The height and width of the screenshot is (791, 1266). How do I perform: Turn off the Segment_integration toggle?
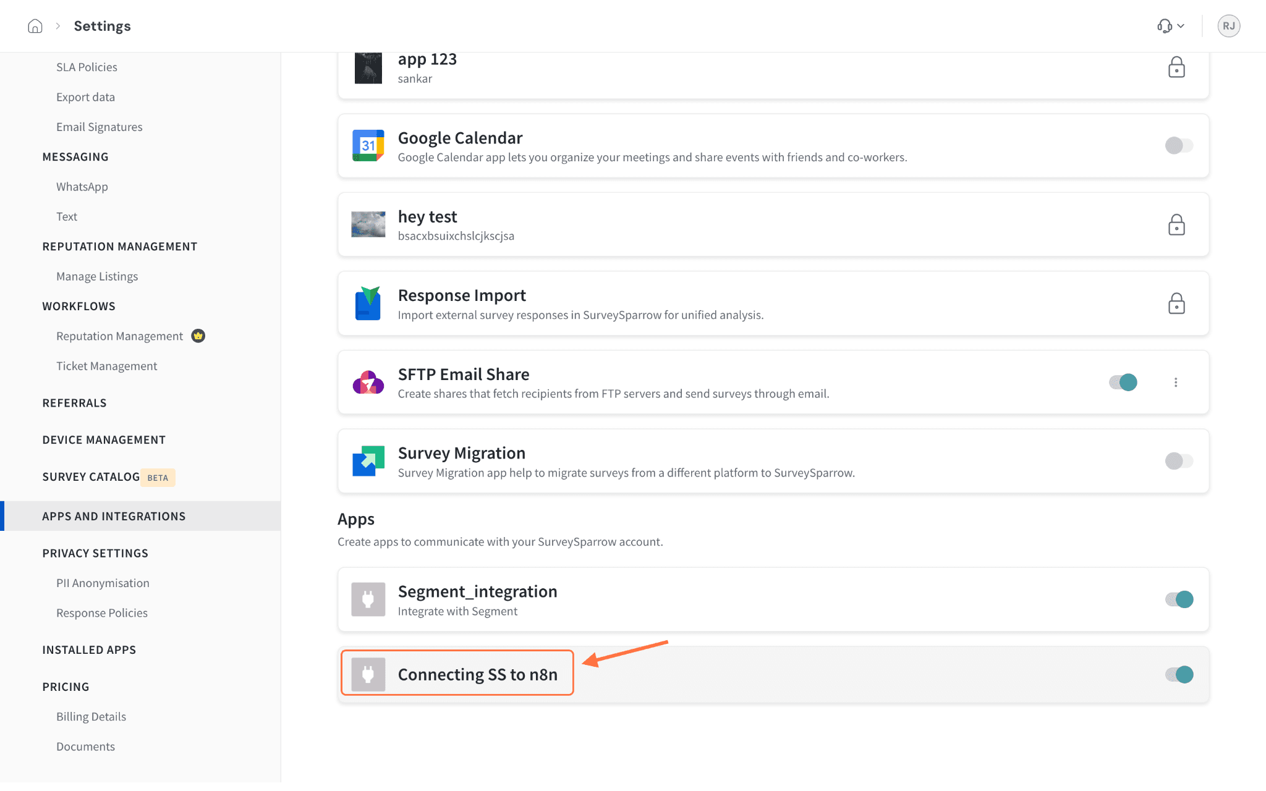coord(1179,599)
